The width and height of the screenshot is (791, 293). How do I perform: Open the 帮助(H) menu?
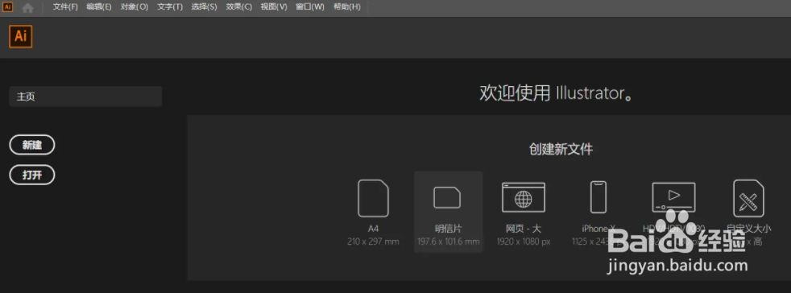(x=347, y=7)
